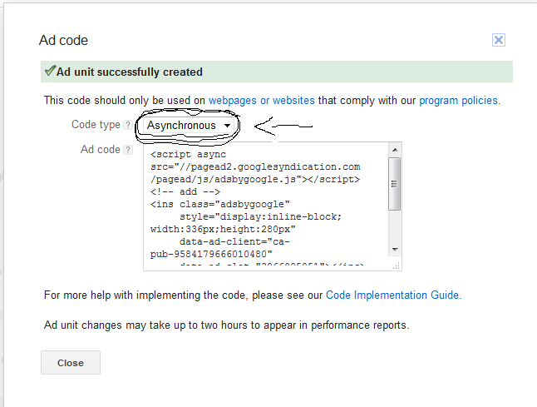This screenshot has width=537, height=407.
Task: Click the '<!-- add -->' comment line
Action: [185, 191]
